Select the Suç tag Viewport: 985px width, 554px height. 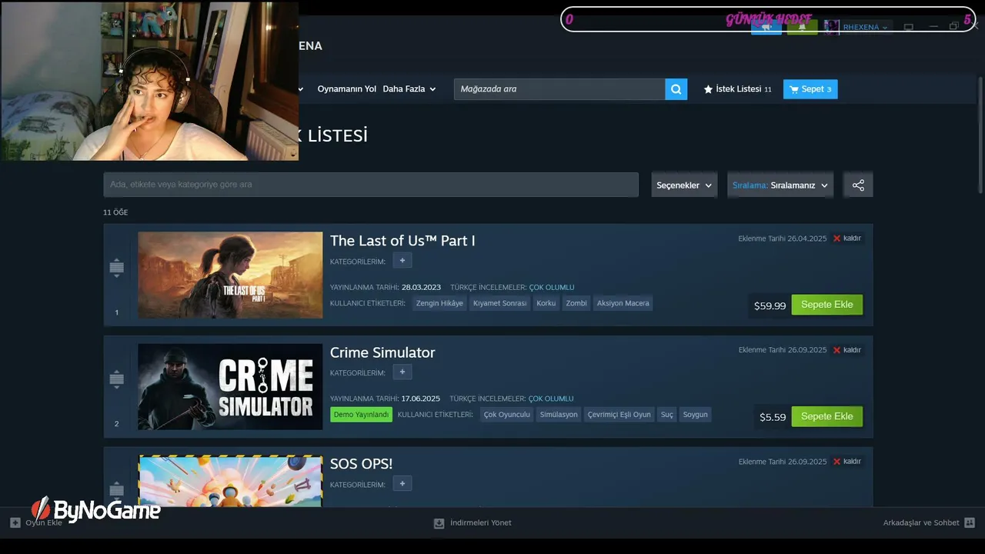pos(667,415)
